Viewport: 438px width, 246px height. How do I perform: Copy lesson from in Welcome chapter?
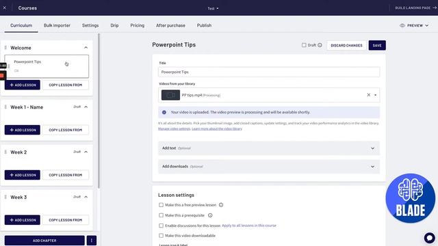click(66, 85)
